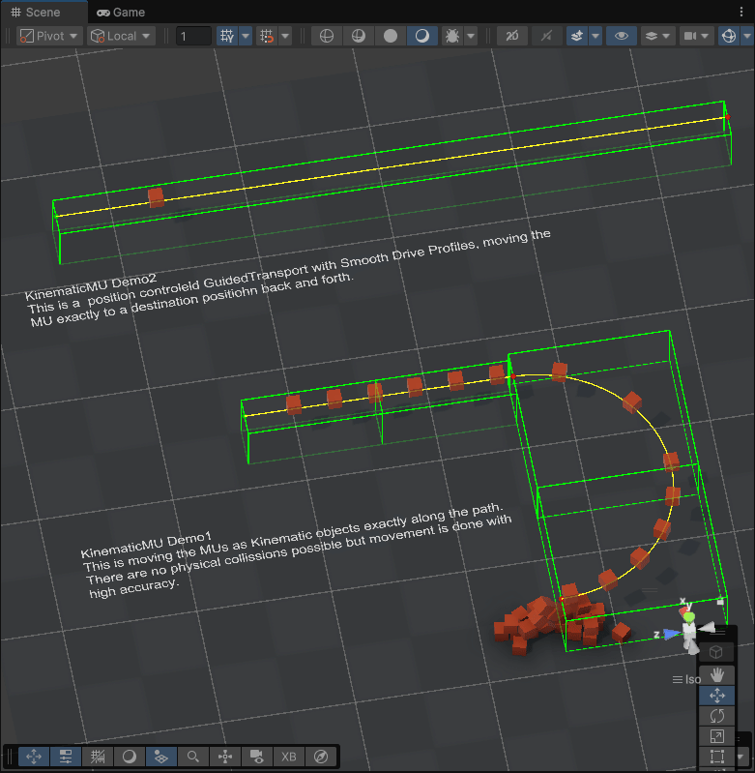Click the Iso projection label

coord(692,679)
